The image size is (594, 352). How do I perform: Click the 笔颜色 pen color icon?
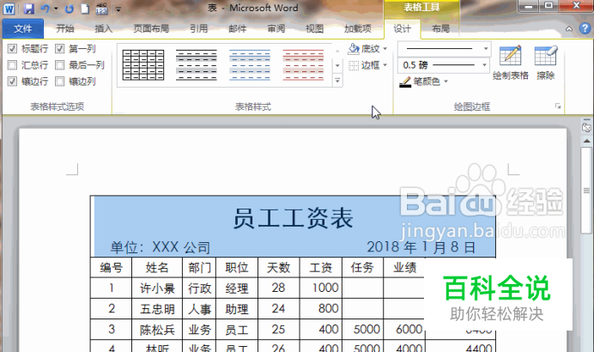(x=405, y=82)
